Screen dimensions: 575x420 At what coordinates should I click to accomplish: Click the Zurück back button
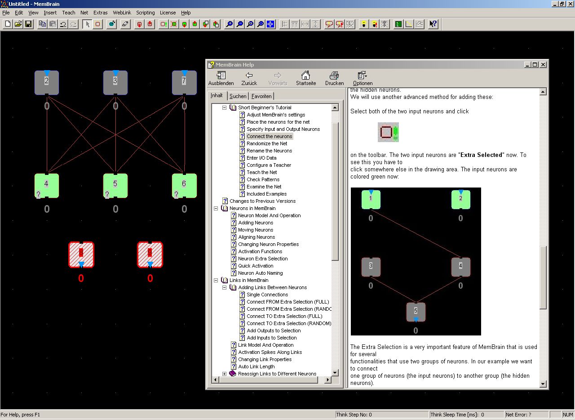point(249,78)
